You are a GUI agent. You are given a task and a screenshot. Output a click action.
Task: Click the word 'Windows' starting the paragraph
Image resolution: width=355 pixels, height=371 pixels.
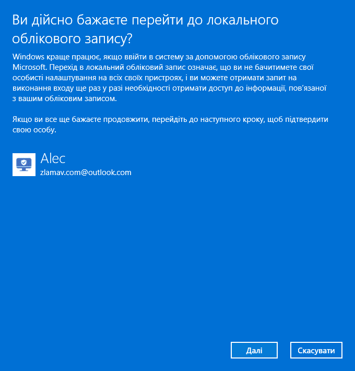(28, 57)
